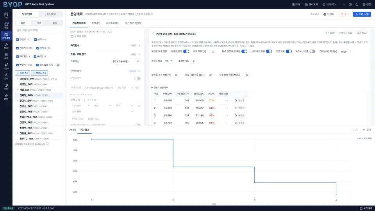Export with the 기동정지 CSV button
Viewport: 375px width, 211px height.
coord(346,33)
